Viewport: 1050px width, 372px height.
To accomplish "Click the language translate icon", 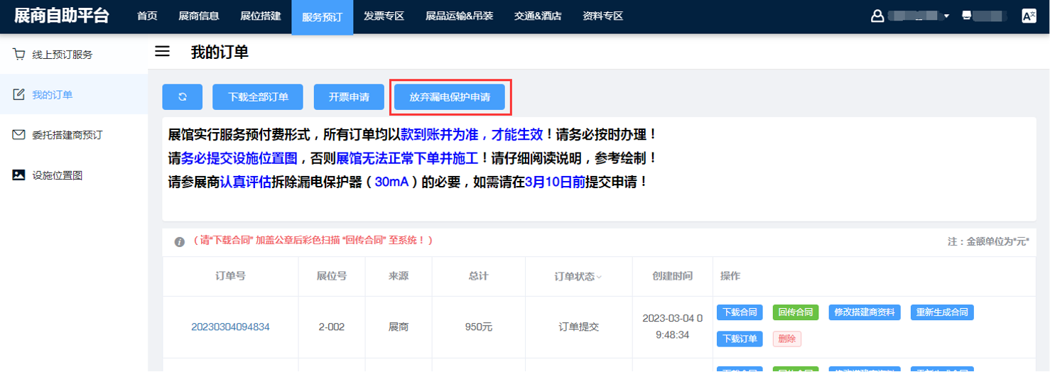I will coord(1028,16).
